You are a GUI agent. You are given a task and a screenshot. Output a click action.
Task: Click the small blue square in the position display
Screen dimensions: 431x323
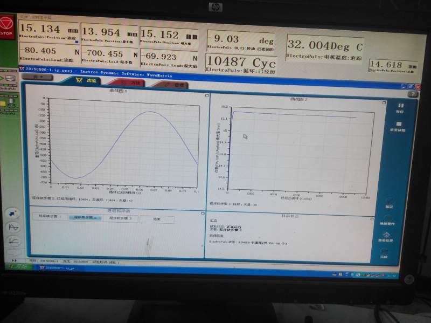77,42
